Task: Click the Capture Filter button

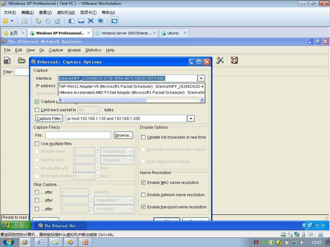Action: [x=49, y=118]
